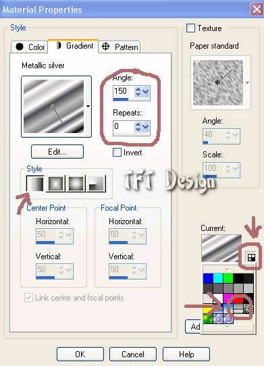Switch to the Color tab
264x366 pixels.
(x=30, y=47)
